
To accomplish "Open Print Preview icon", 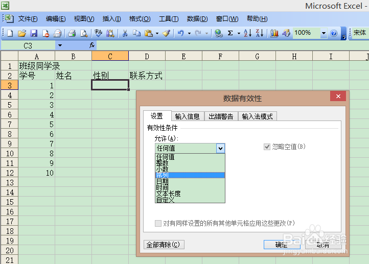I will 84,33.
